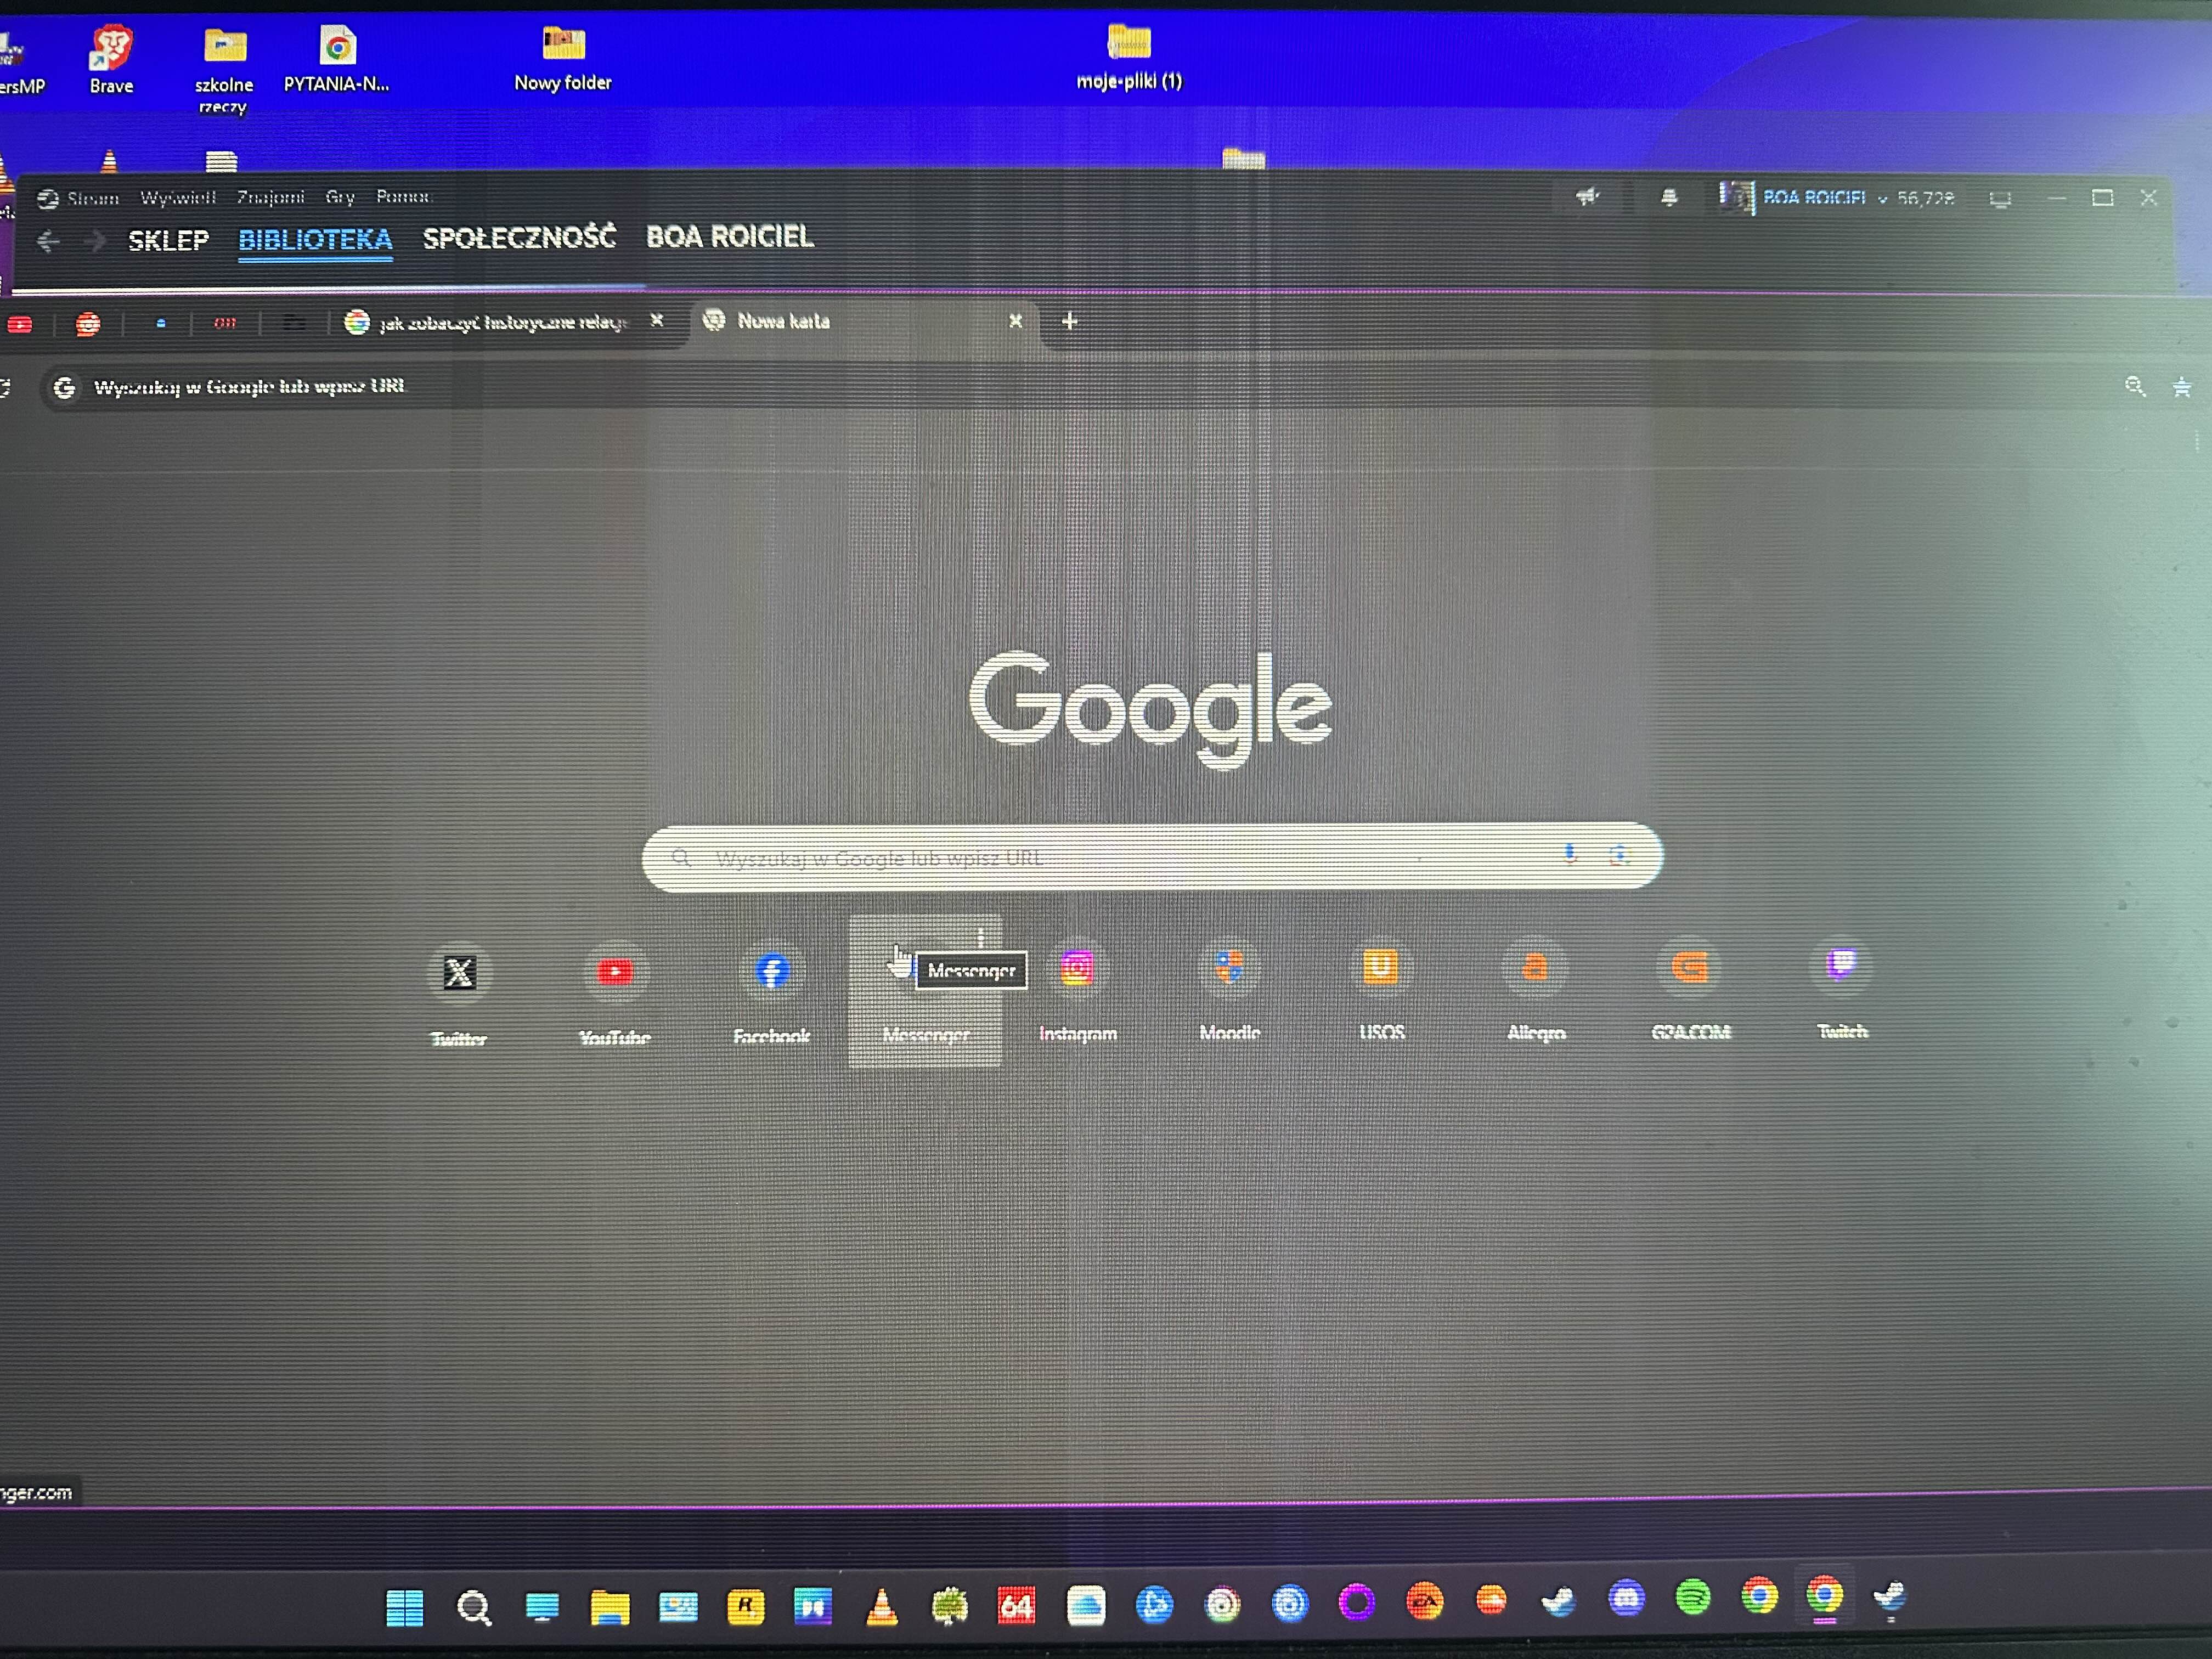
Task: Close the Nowa karta tab
Action: [1015, 321]
